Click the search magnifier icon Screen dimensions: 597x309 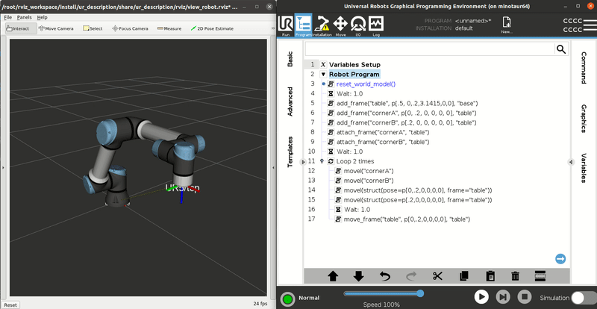(x=560, y=49)
